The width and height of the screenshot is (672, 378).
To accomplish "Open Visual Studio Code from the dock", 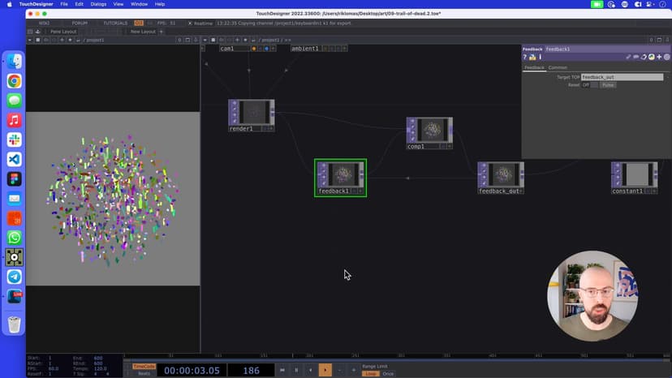I will coord(14,159).
